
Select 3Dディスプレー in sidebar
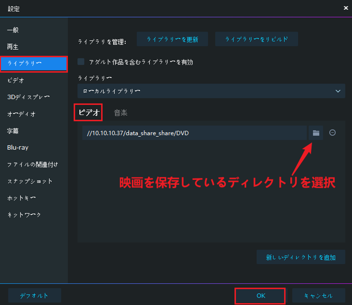[28, 97]
